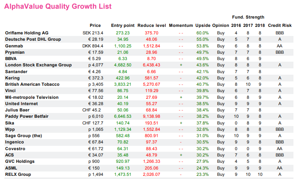The width and height of the screenshot is (297, 179).
Task: Click Sage Group price p 556
Action: (94, 136)
